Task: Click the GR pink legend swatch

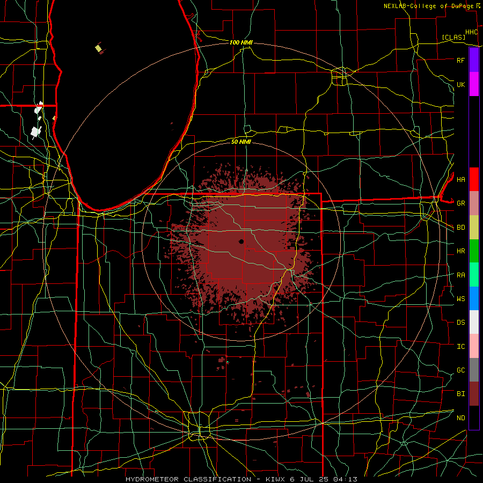Action: click(x=474, y=203)
